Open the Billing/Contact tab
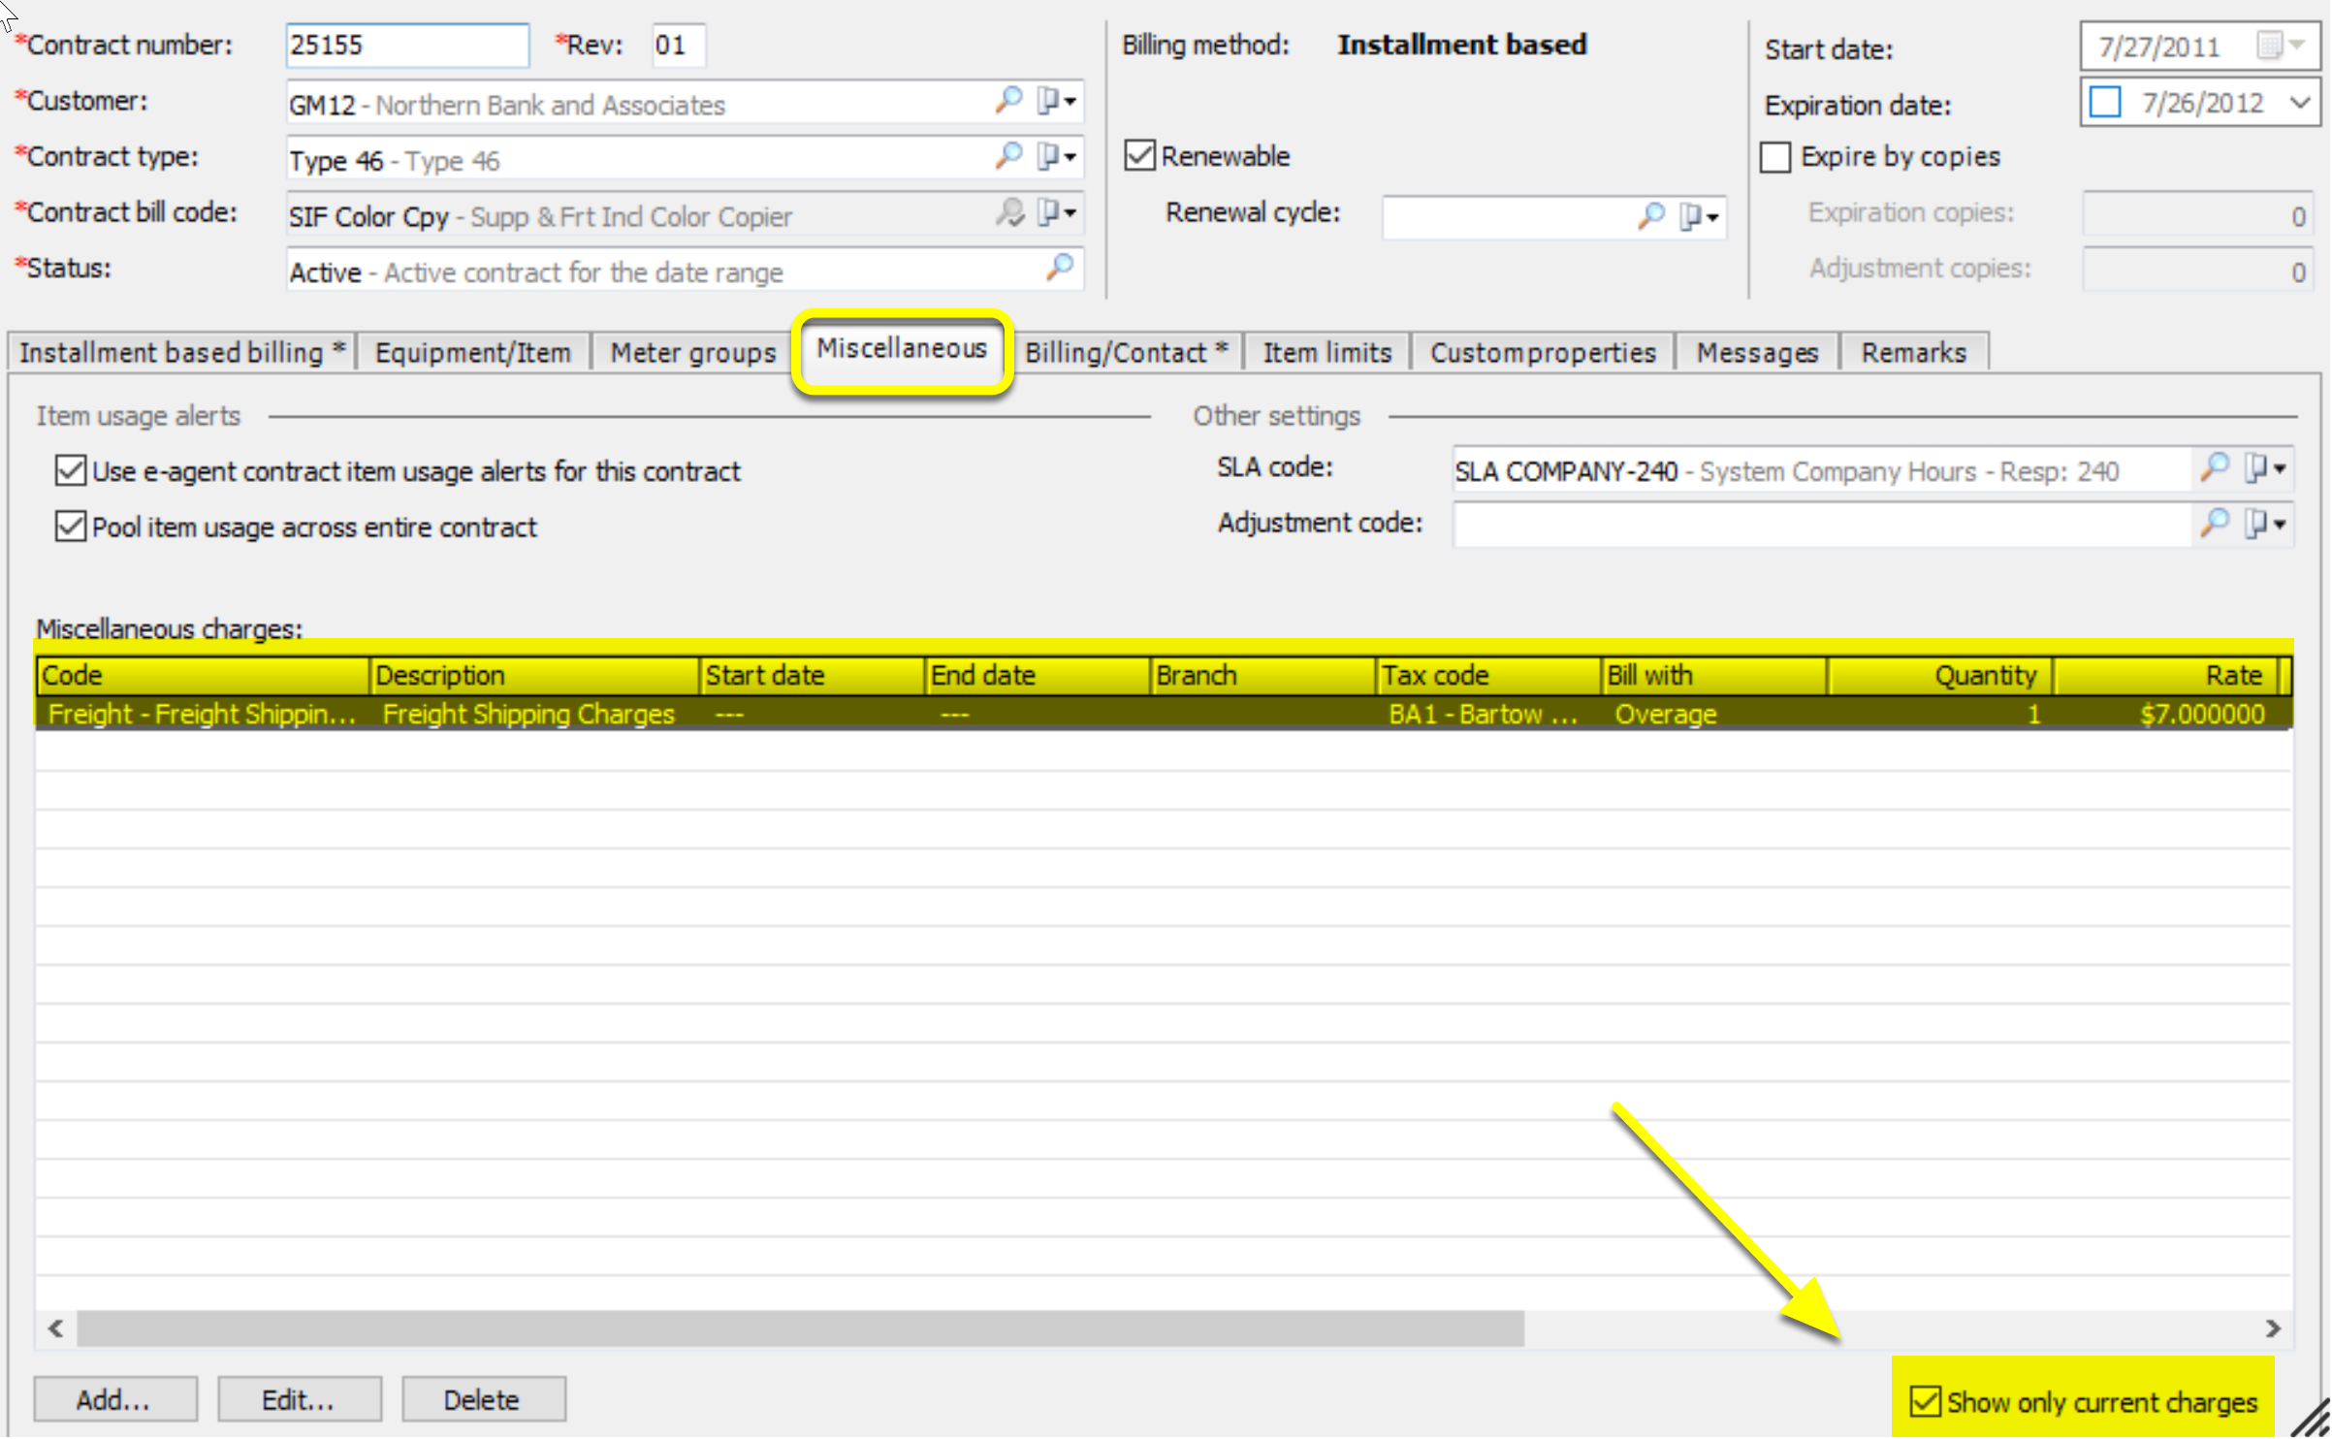The width and height of the screenshot is (2332, 1439). click(x=1125, y=352)
